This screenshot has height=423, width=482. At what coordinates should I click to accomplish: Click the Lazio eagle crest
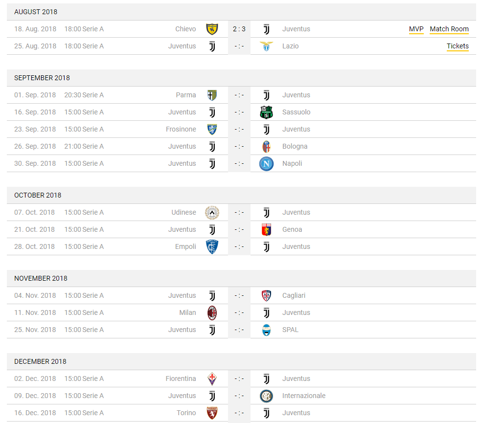[x=266, y=46]
